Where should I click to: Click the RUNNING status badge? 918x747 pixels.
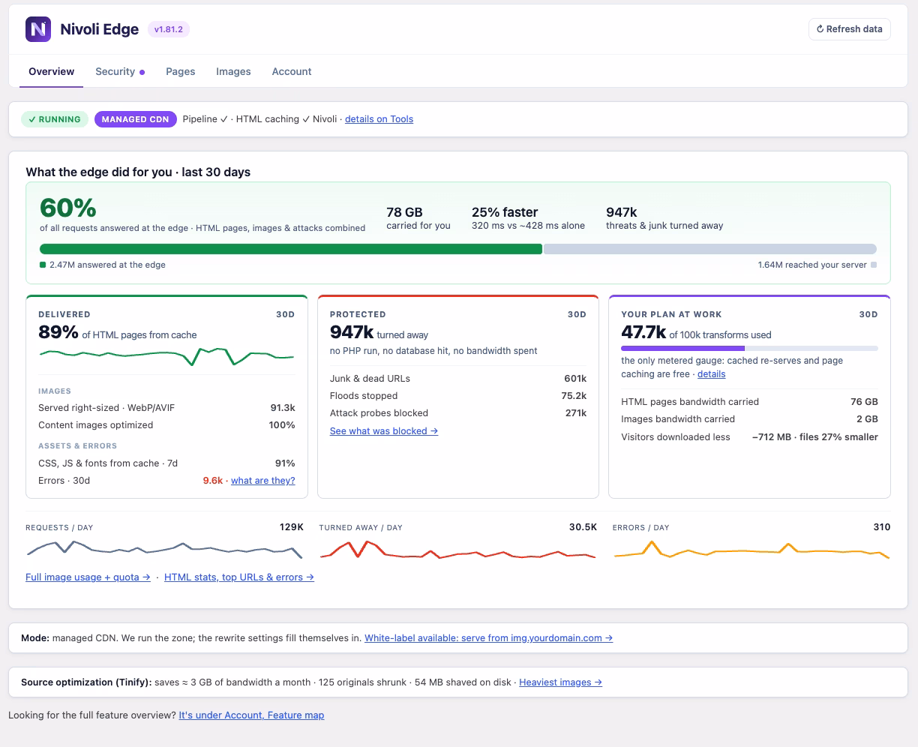tap(55, 119)
